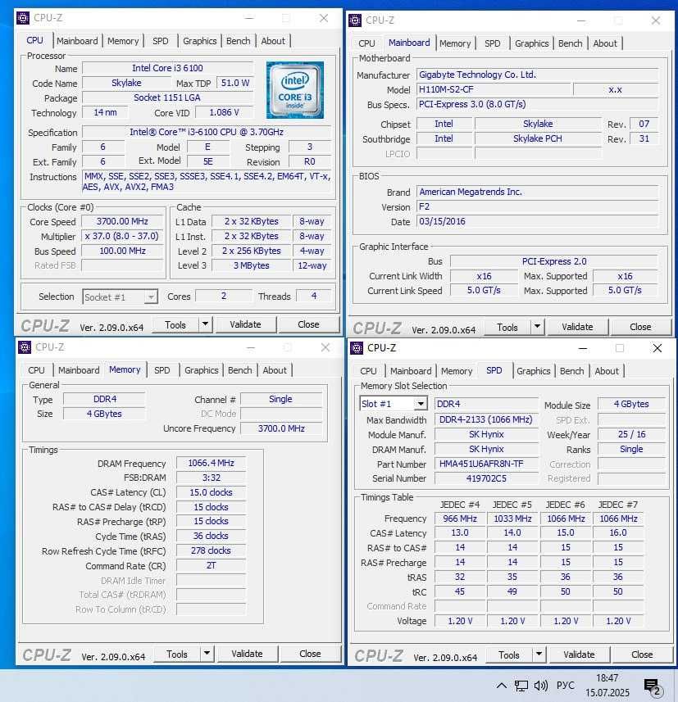The height and width of the screenshot is (702, 678).
Task: Click Tools button in CPU window
Action: coord(175,324)
